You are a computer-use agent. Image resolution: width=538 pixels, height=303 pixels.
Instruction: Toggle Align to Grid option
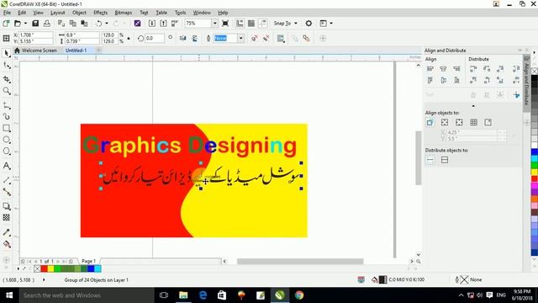tap(474, 122)
